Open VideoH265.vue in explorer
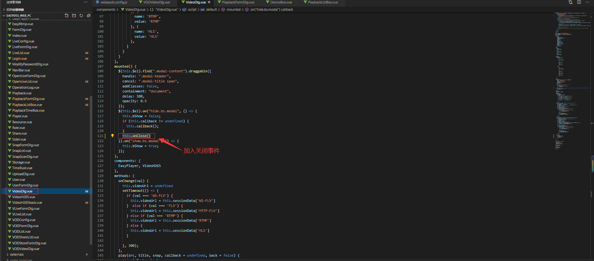 pyautogui.click(x=24, y=197)
